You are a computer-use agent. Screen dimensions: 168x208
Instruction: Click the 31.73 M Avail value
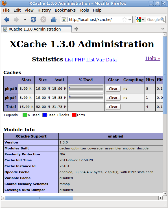(x=59, y=107)
